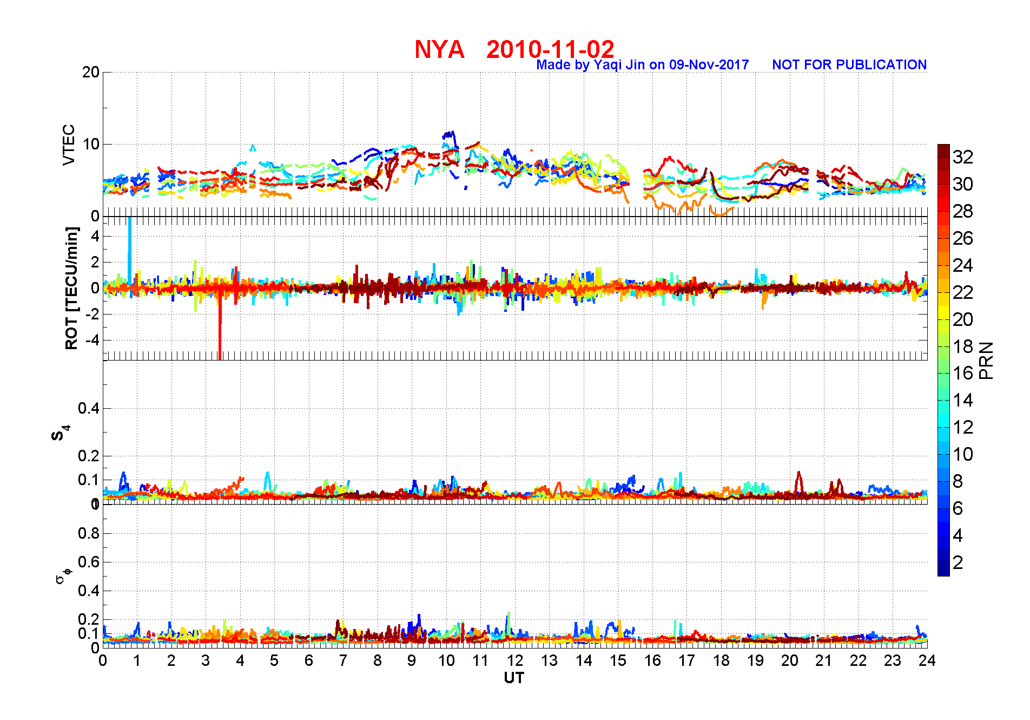Click the colorbar tick label 28
This screenshot has height=720, width=1030.
point(963,211)
